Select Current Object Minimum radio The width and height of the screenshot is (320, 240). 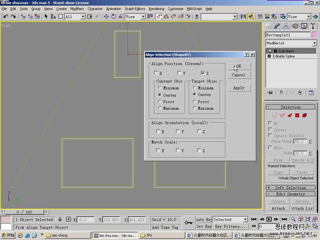[x=160, y=88]
